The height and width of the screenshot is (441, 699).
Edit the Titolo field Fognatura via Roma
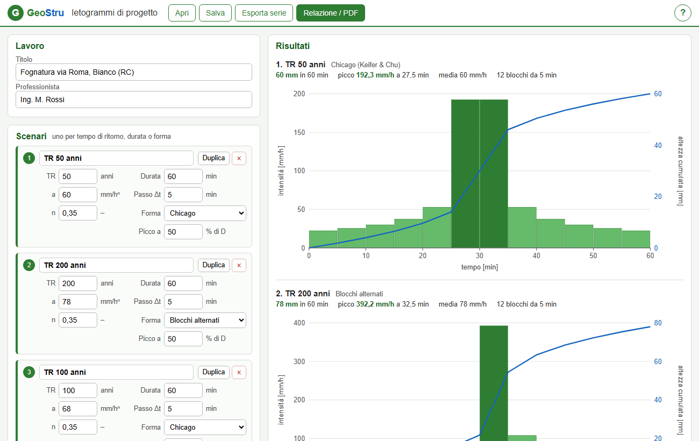coord(134,72)
